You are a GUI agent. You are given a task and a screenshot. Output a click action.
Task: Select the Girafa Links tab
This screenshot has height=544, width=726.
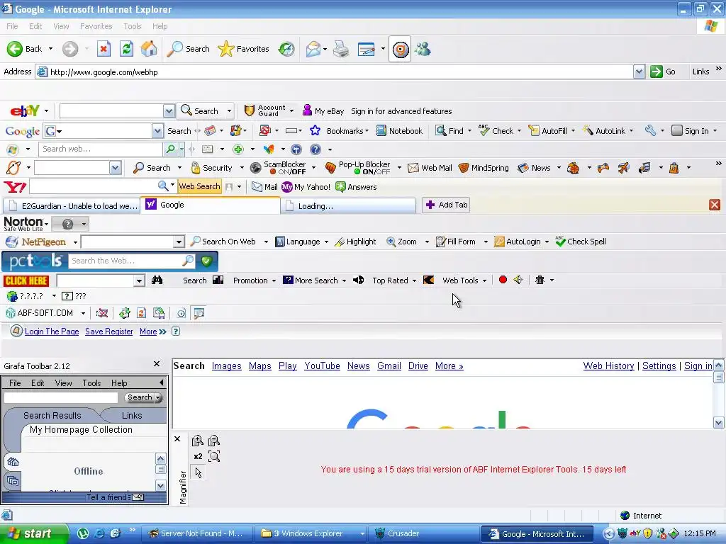click(132, 415)
